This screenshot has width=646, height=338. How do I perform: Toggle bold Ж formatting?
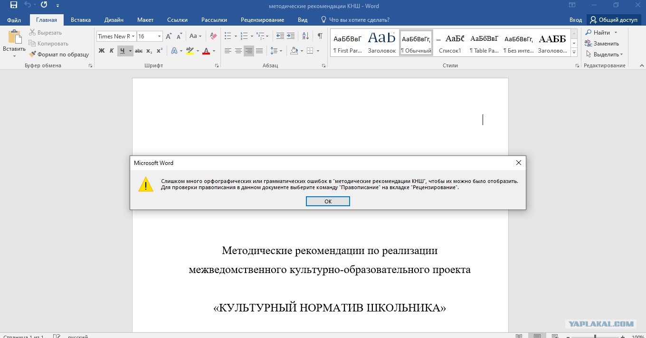coord(102,51)
